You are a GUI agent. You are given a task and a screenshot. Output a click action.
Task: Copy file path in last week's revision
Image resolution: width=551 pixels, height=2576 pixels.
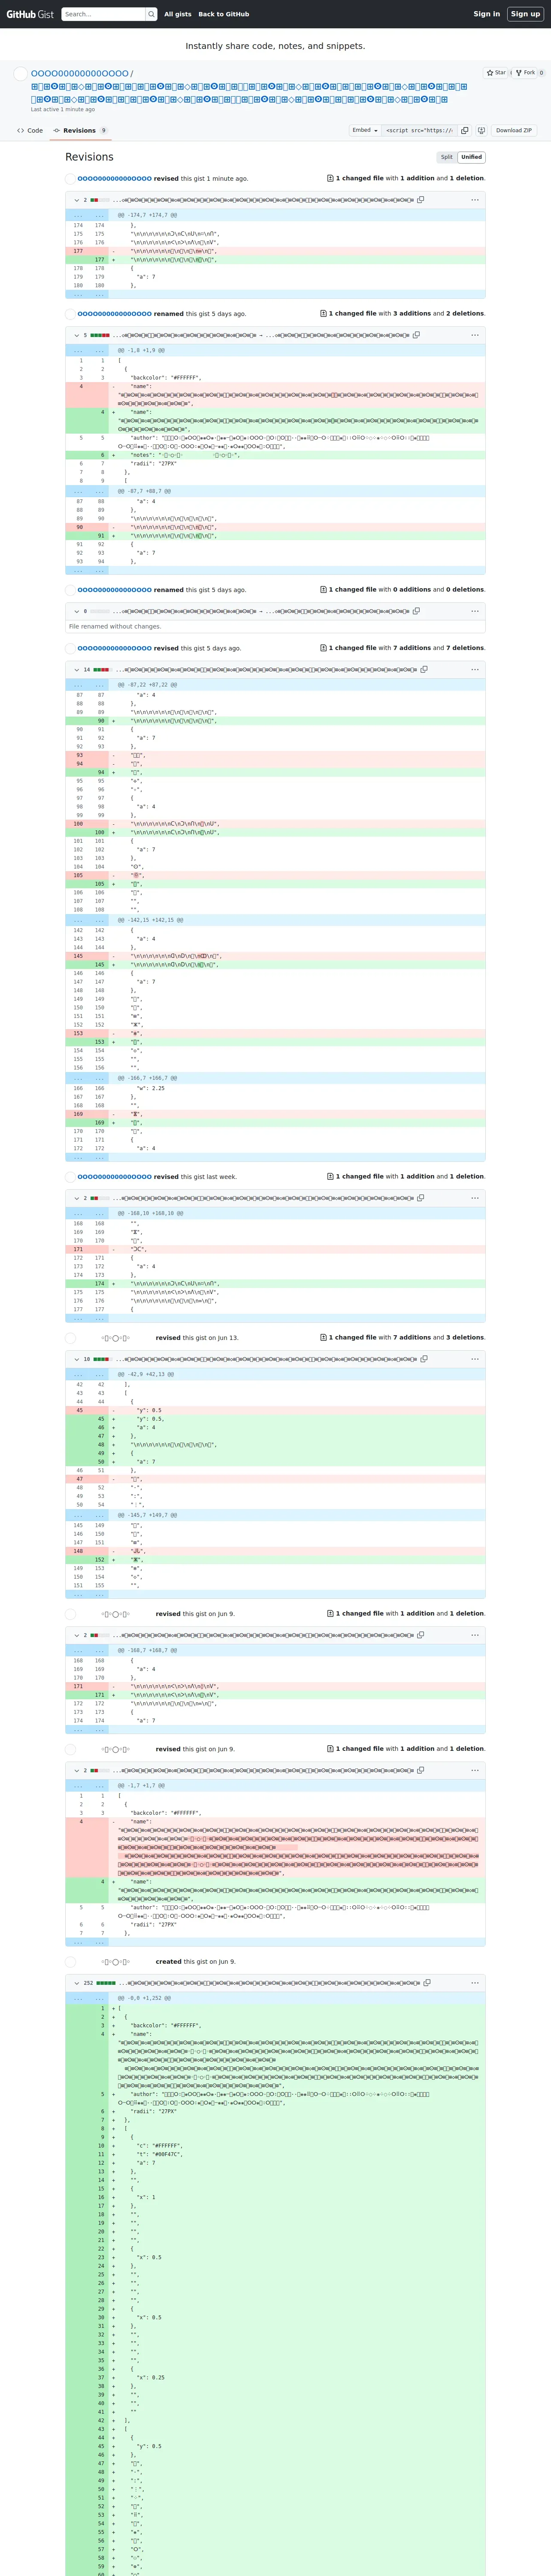point(421,1198)
